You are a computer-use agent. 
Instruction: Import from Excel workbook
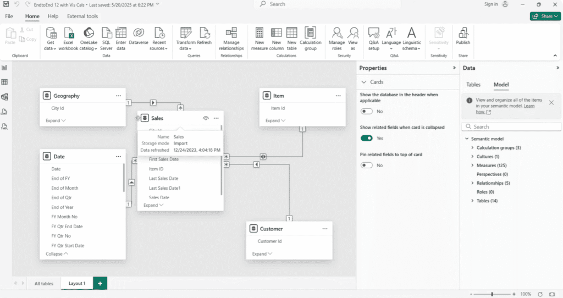pos(68,39)
